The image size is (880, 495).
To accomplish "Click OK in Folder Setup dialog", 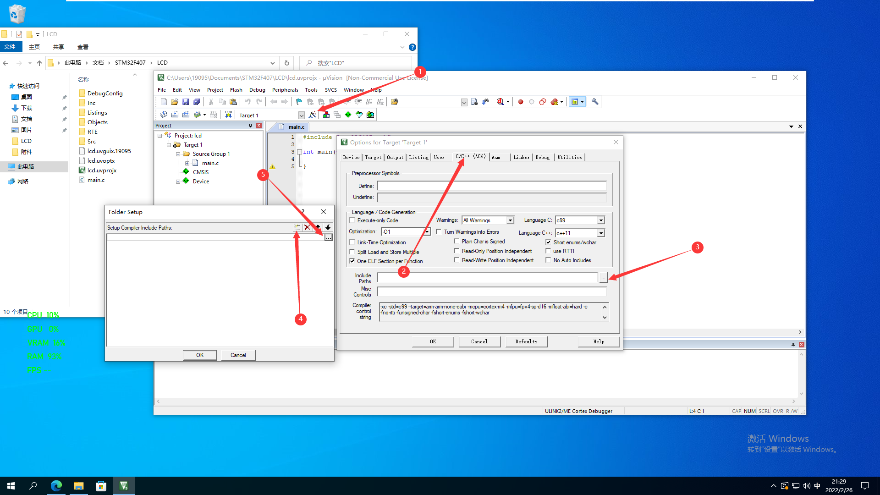I will tap(200, 355).
